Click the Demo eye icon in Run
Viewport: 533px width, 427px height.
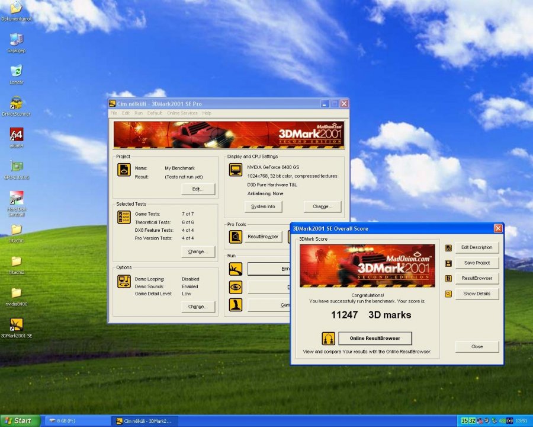236,287
